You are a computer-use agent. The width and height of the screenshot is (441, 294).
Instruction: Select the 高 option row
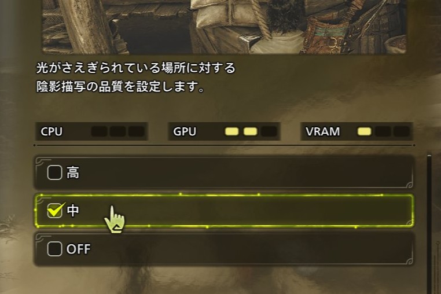click(x=223, y=172)
